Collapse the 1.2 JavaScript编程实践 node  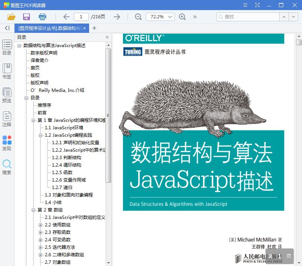(x=40, y=136)
